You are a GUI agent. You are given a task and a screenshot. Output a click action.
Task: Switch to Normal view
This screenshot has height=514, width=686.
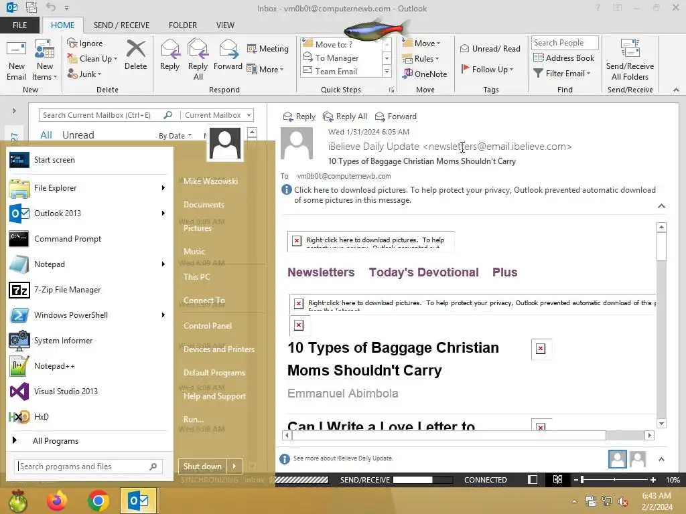(533, 479)
